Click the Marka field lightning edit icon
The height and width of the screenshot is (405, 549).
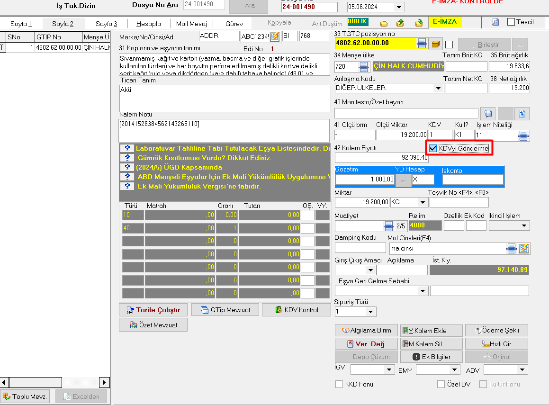coord(275,36)
